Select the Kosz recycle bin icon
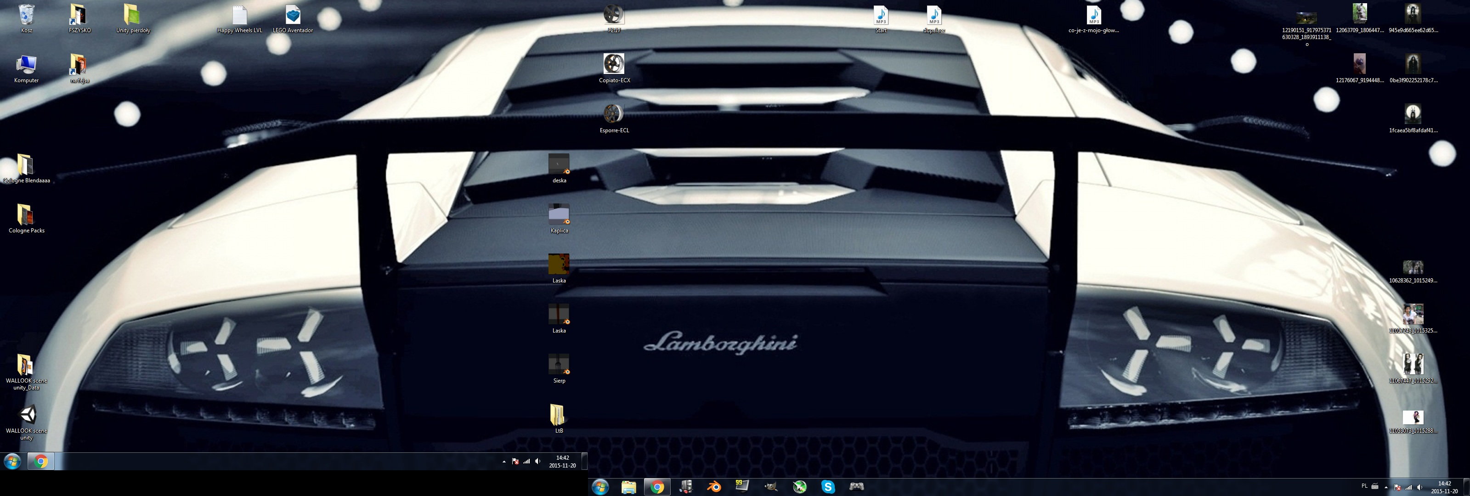The height and width of the screenshot is (496, 1470). (x=26, y=17)
